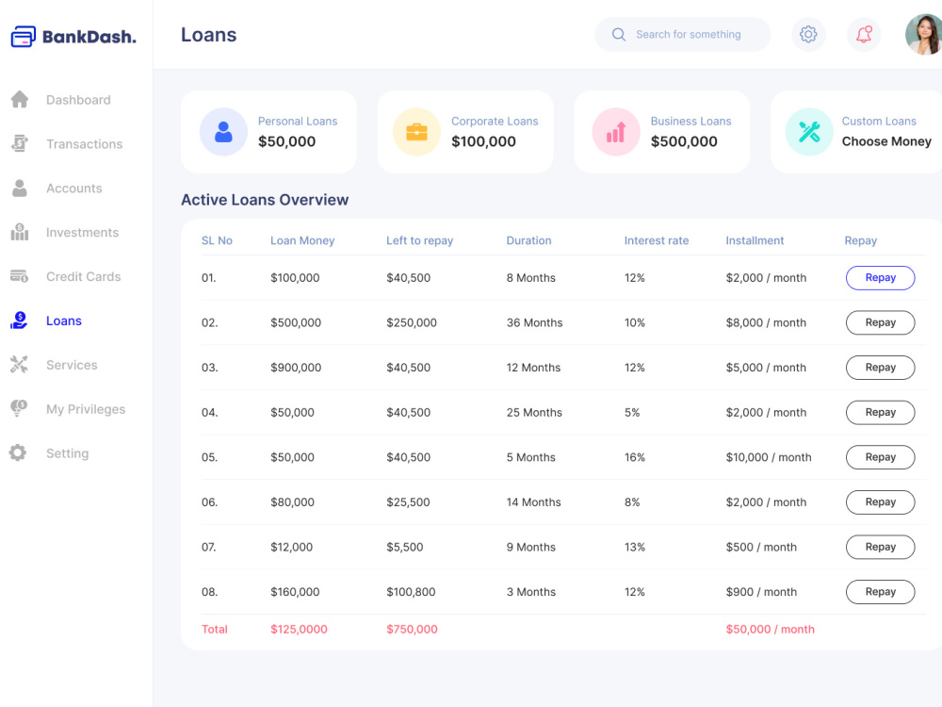Click the Loans page title
The image size is (942, 707).
(x=208, y=35)
